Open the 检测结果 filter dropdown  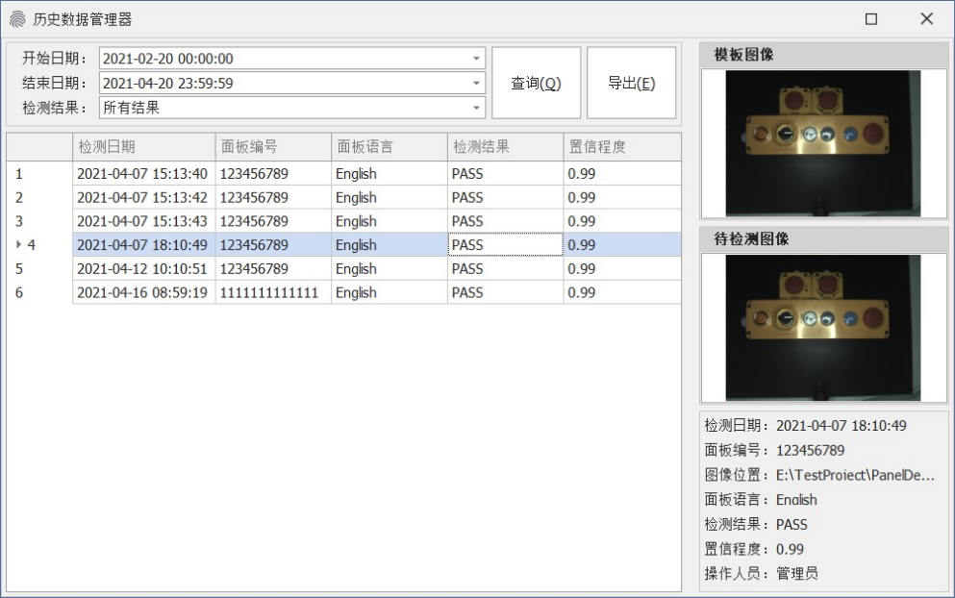475,109
